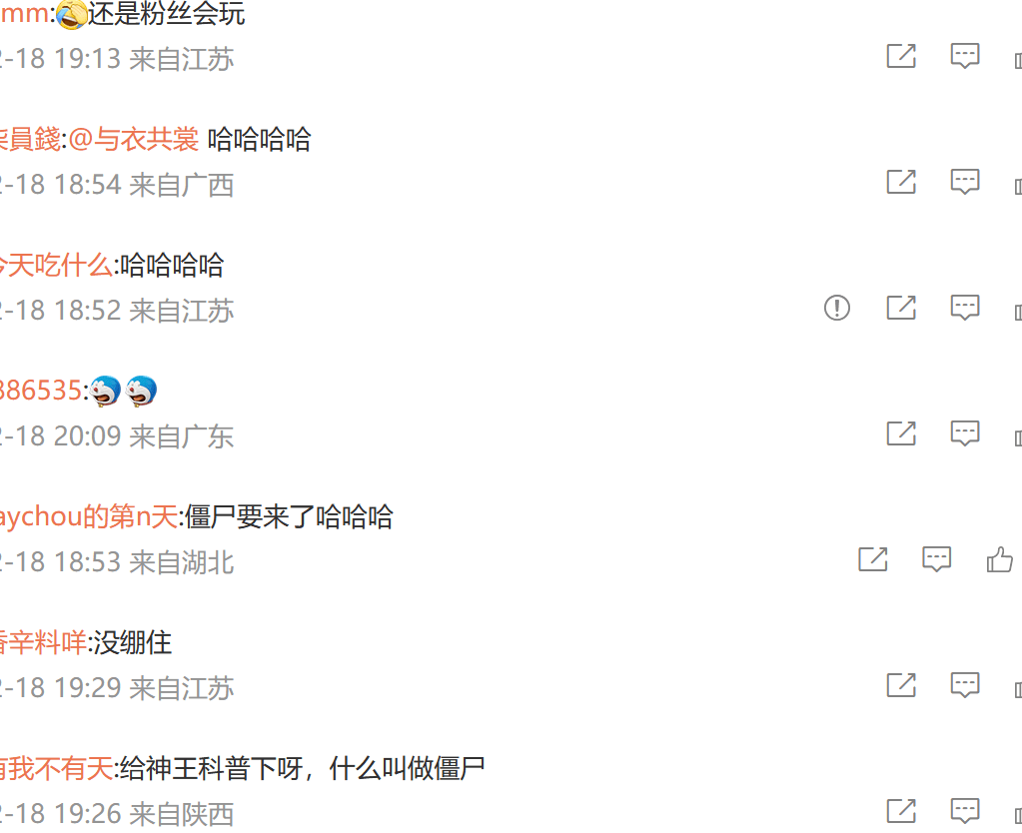1022x833 pixels.
Task: Reply to the 还是粉丝会玩 comment
Action: (x=965, y=56)
